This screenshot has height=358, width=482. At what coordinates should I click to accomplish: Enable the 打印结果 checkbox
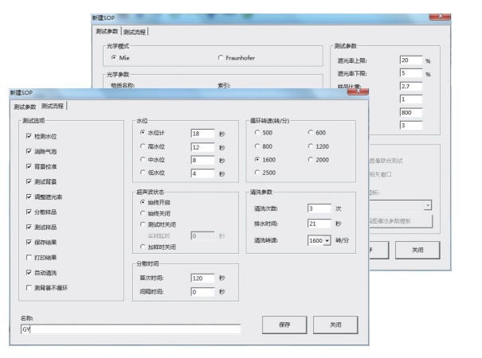(x=29, y=258)
